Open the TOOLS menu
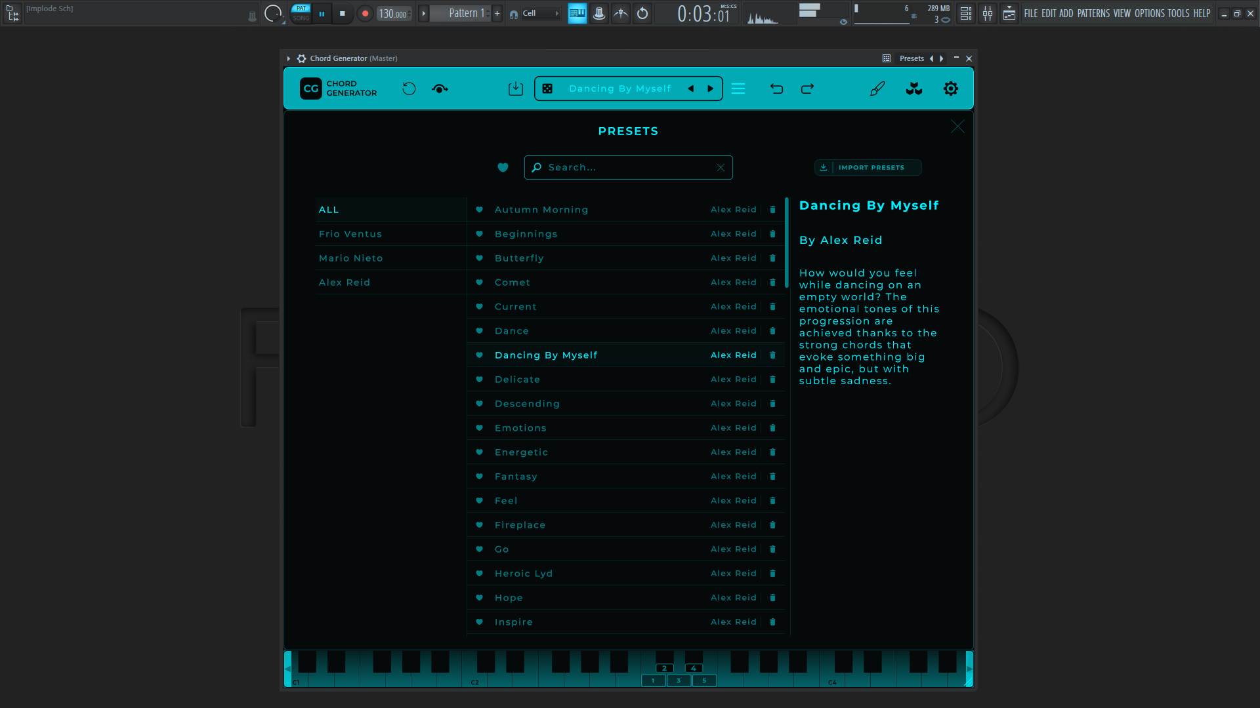The height and width of the screenshot is (708, 1260). point(1179,13)
